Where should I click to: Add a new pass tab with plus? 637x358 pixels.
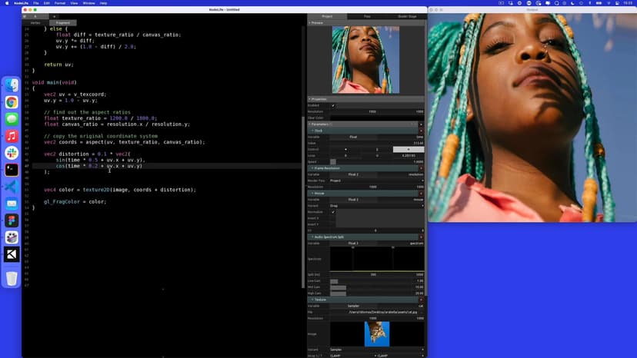tap(56, 15)
